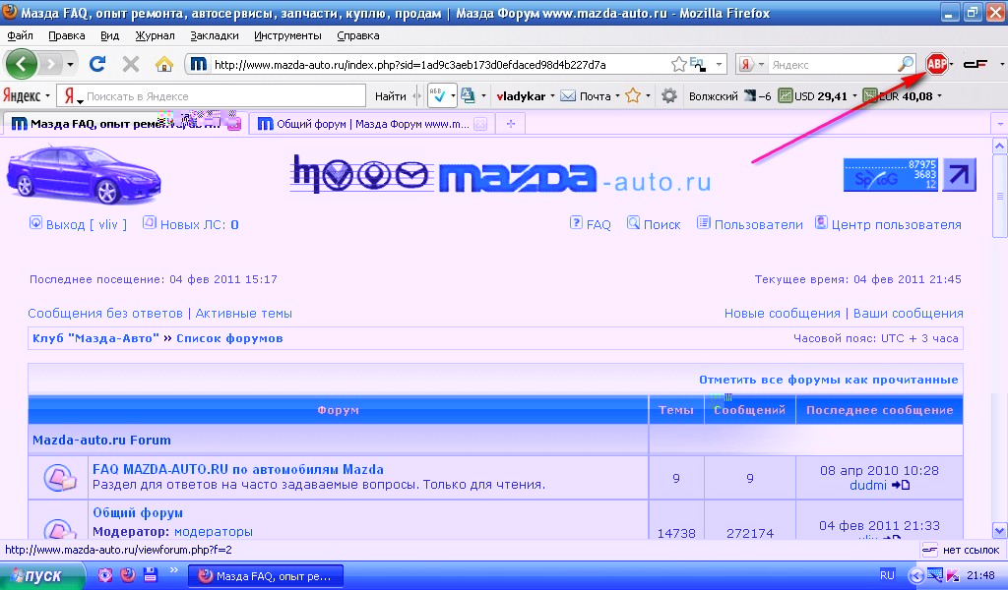Expand the Яндекс toolbar menu dropdown

[27, 95]
